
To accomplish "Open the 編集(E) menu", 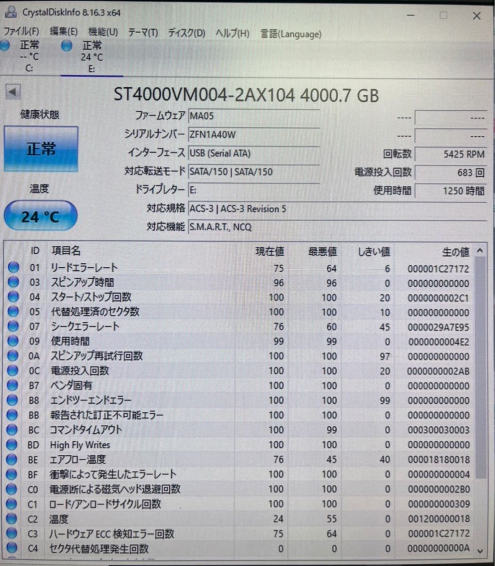I will [x=64, y=32].
